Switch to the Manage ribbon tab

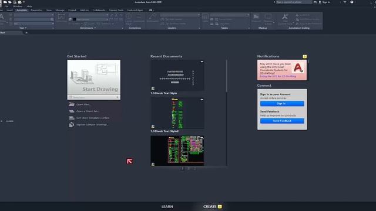(60, 11)
